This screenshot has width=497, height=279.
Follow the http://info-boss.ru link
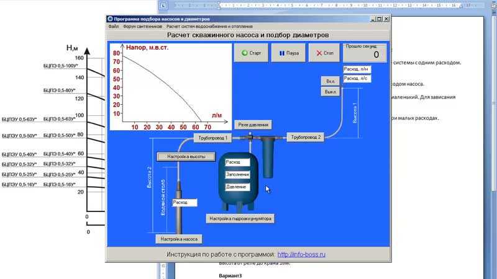pyautogui.click(x=301, y=254)
